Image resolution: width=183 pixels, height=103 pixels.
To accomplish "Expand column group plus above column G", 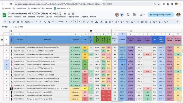I will click(x=11, y=31).
